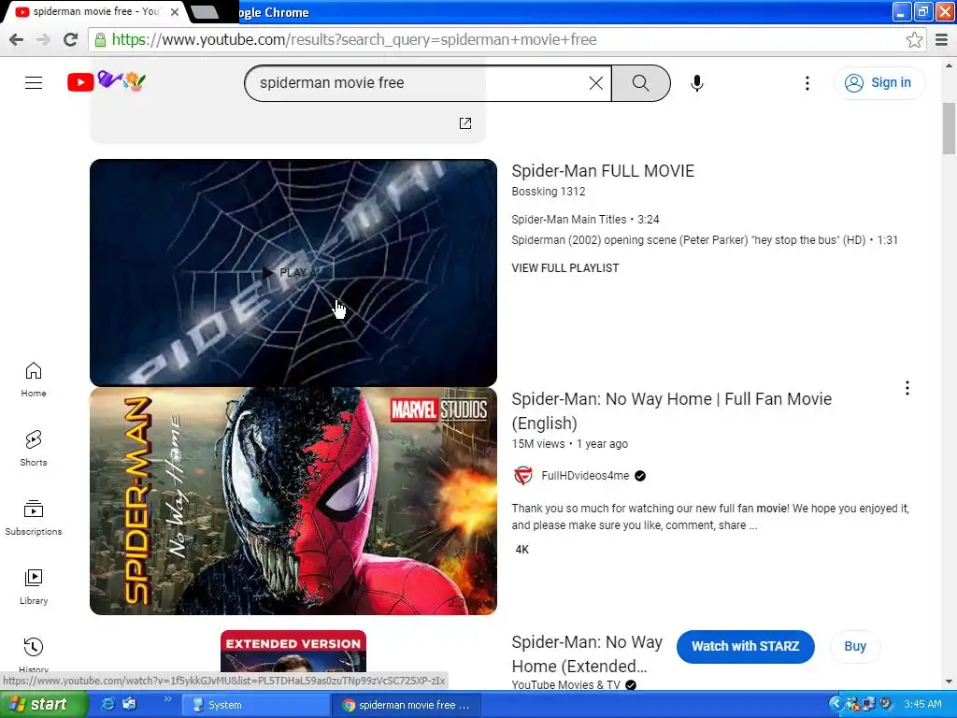The width and height of the screenshot is (957, 718).
Task: Open the No Way Home fan movie thumbnail
Action: 293,501
